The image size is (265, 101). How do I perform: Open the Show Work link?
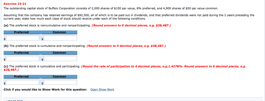click(x=102, y=90)
